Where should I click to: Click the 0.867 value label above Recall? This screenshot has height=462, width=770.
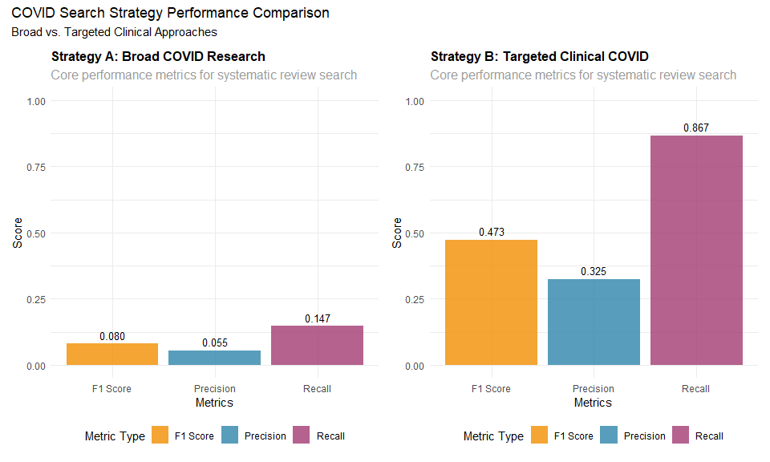pyautogui.click(x=696, y=128)
